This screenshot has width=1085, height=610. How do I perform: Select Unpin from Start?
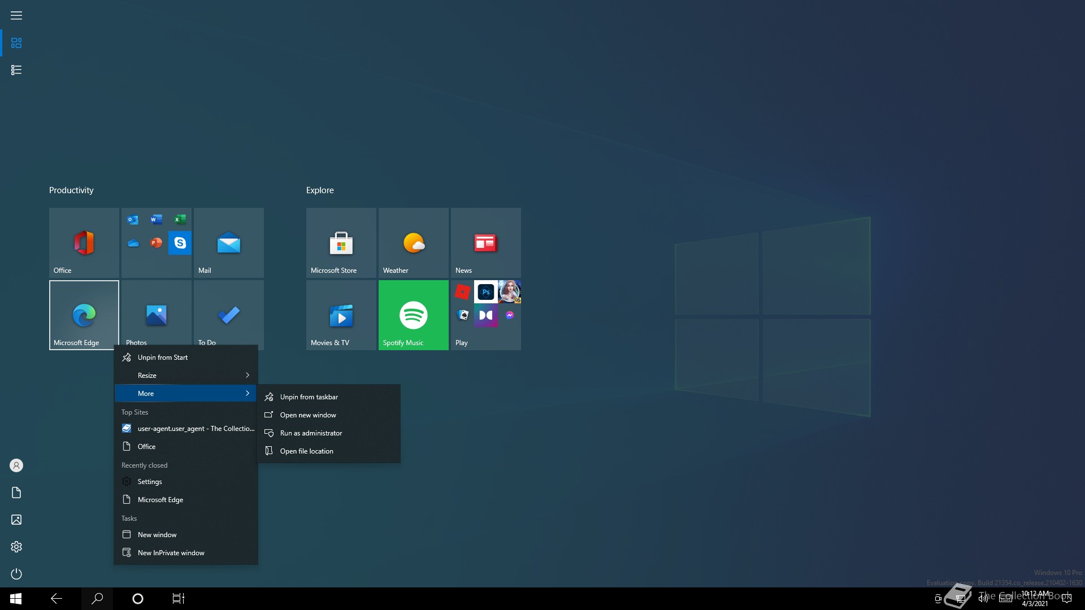click(186, 358)
